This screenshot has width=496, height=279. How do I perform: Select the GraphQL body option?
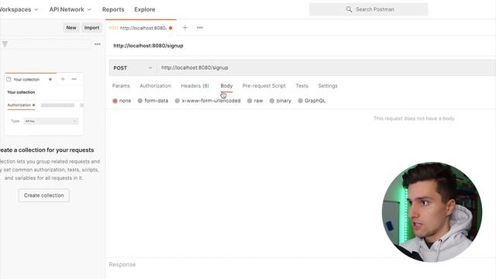coord(312,101)
